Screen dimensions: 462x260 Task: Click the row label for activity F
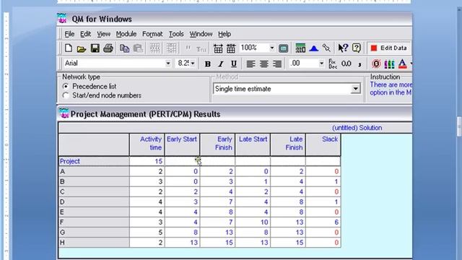(94, 222)
